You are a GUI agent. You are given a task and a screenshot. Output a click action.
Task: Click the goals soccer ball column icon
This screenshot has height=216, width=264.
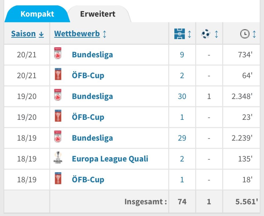click(x=206, y=34)
